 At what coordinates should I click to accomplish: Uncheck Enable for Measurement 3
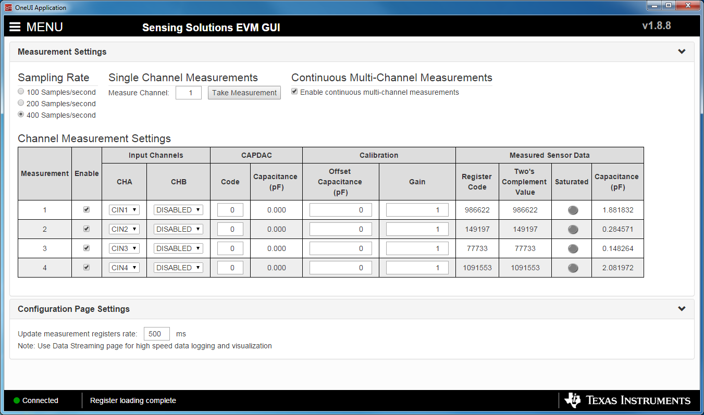tap(86, 248)
